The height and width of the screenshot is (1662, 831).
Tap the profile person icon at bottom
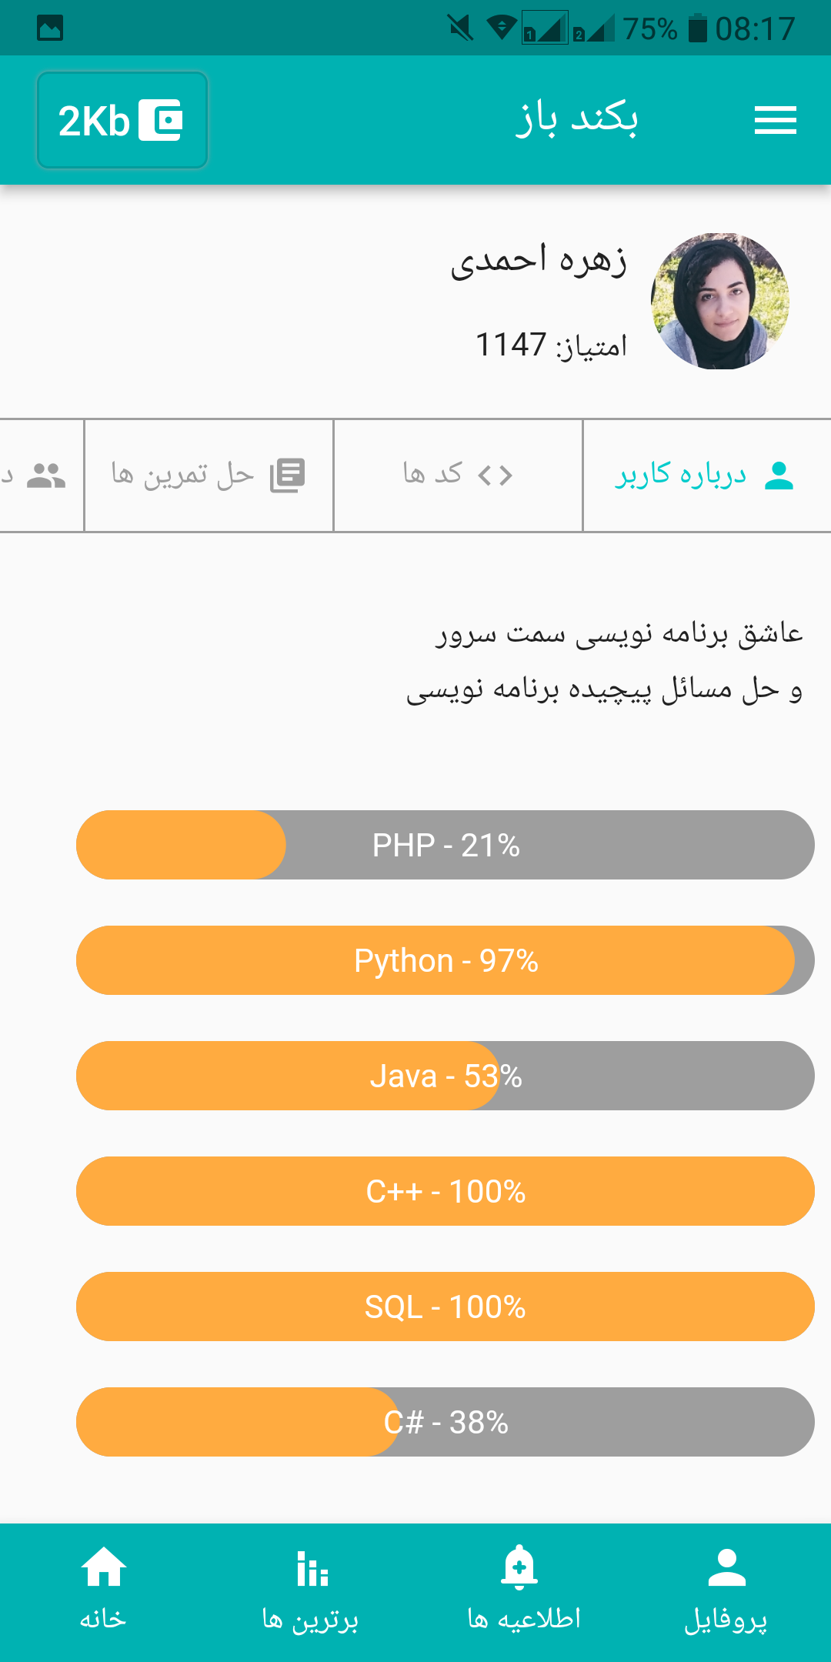pyautogui.click(x=726, y=1568)
